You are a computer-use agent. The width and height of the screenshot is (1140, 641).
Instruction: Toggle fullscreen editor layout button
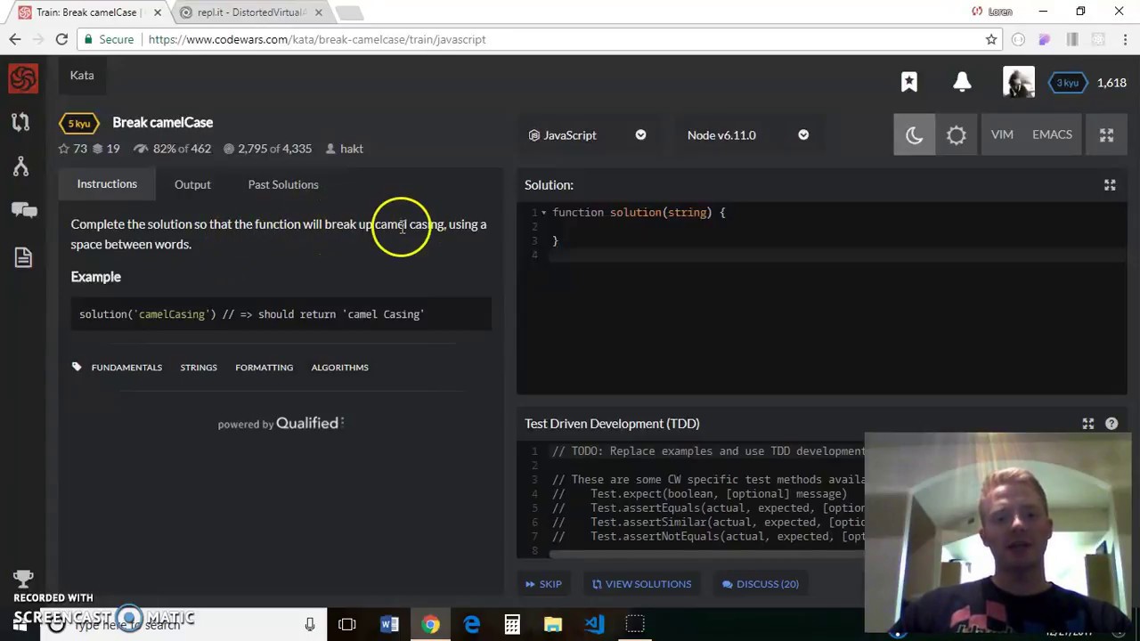coord(1106,134)
